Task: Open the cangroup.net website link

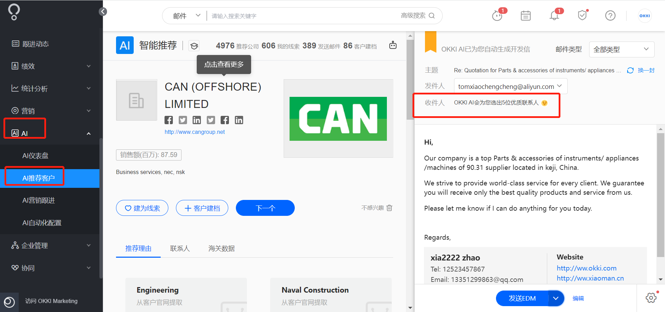Action: pyautogui.click(x=195, y=132)
